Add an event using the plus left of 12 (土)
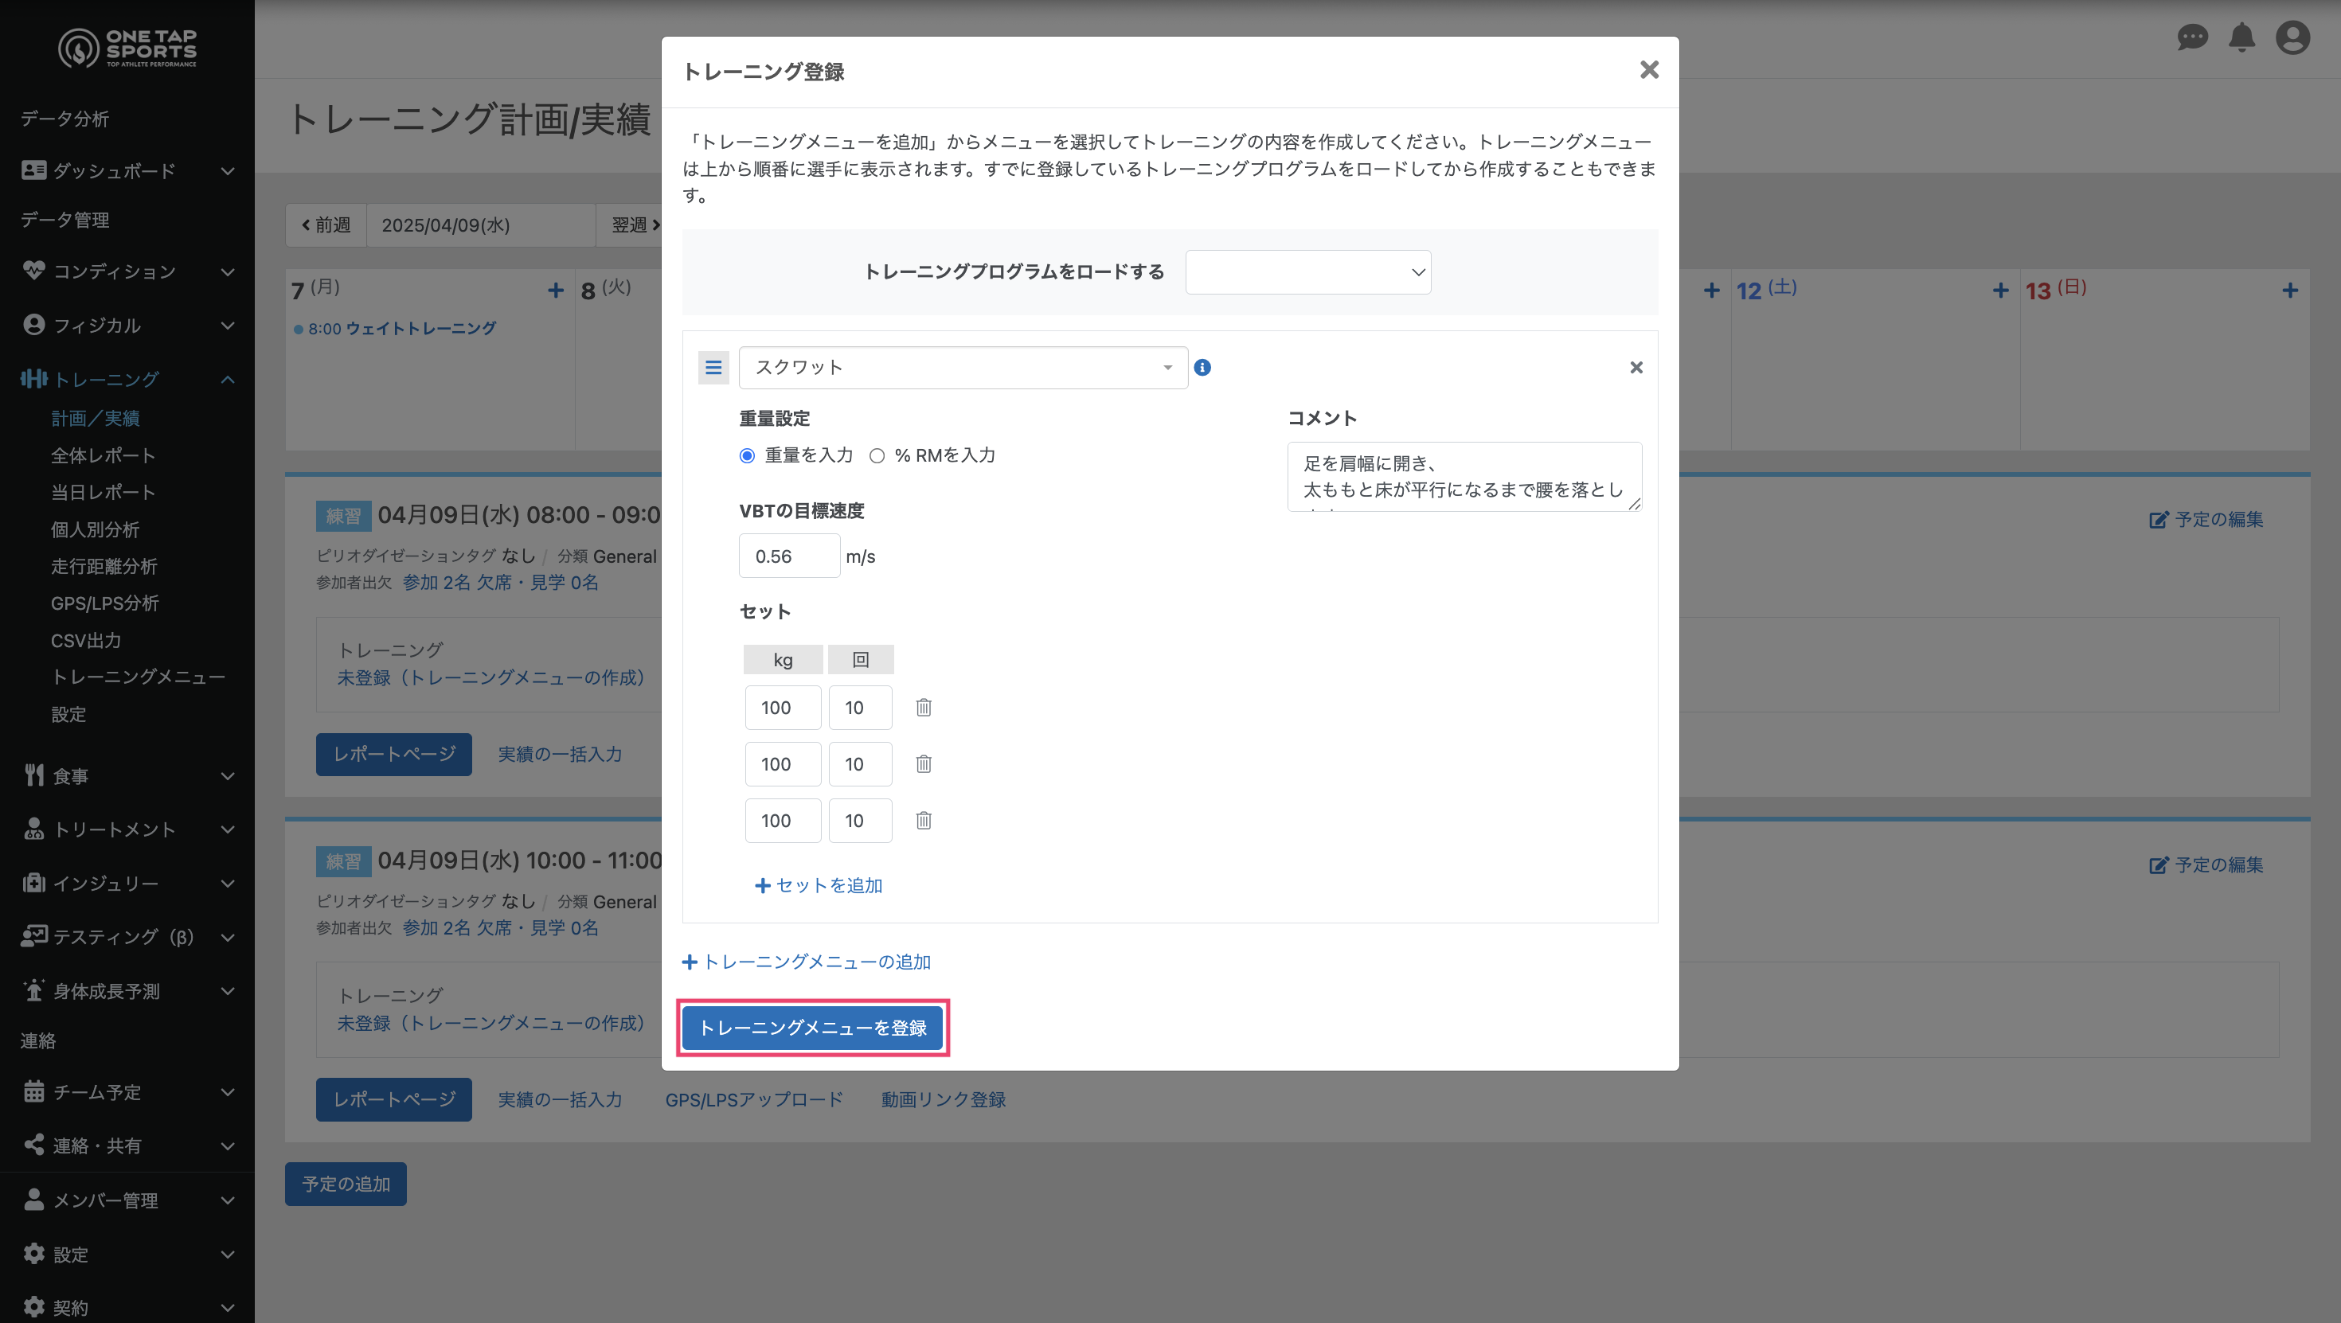2341x1323 pixels. pyautogui.click(x=1711, y=291)
